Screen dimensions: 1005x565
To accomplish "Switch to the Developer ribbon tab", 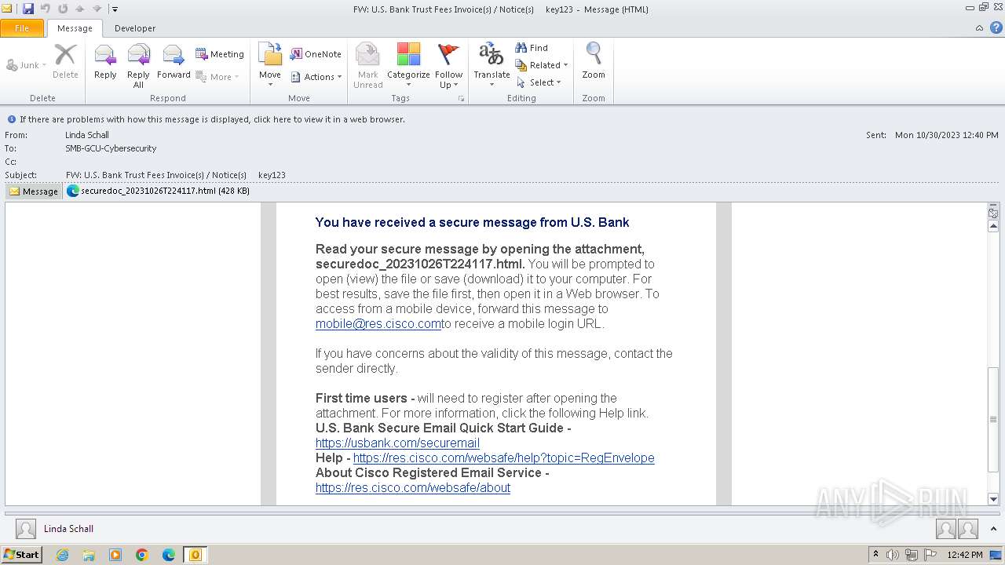I will click(x=135, y=28).
